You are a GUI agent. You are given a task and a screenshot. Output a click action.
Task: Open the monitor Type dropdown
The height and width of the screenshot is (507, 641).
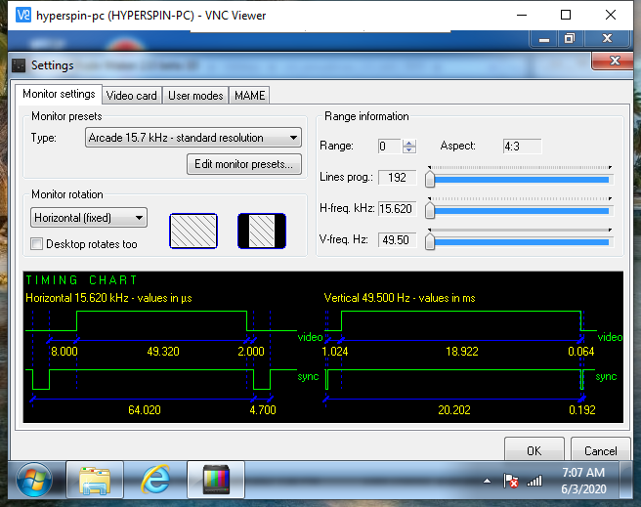(192, 138)
